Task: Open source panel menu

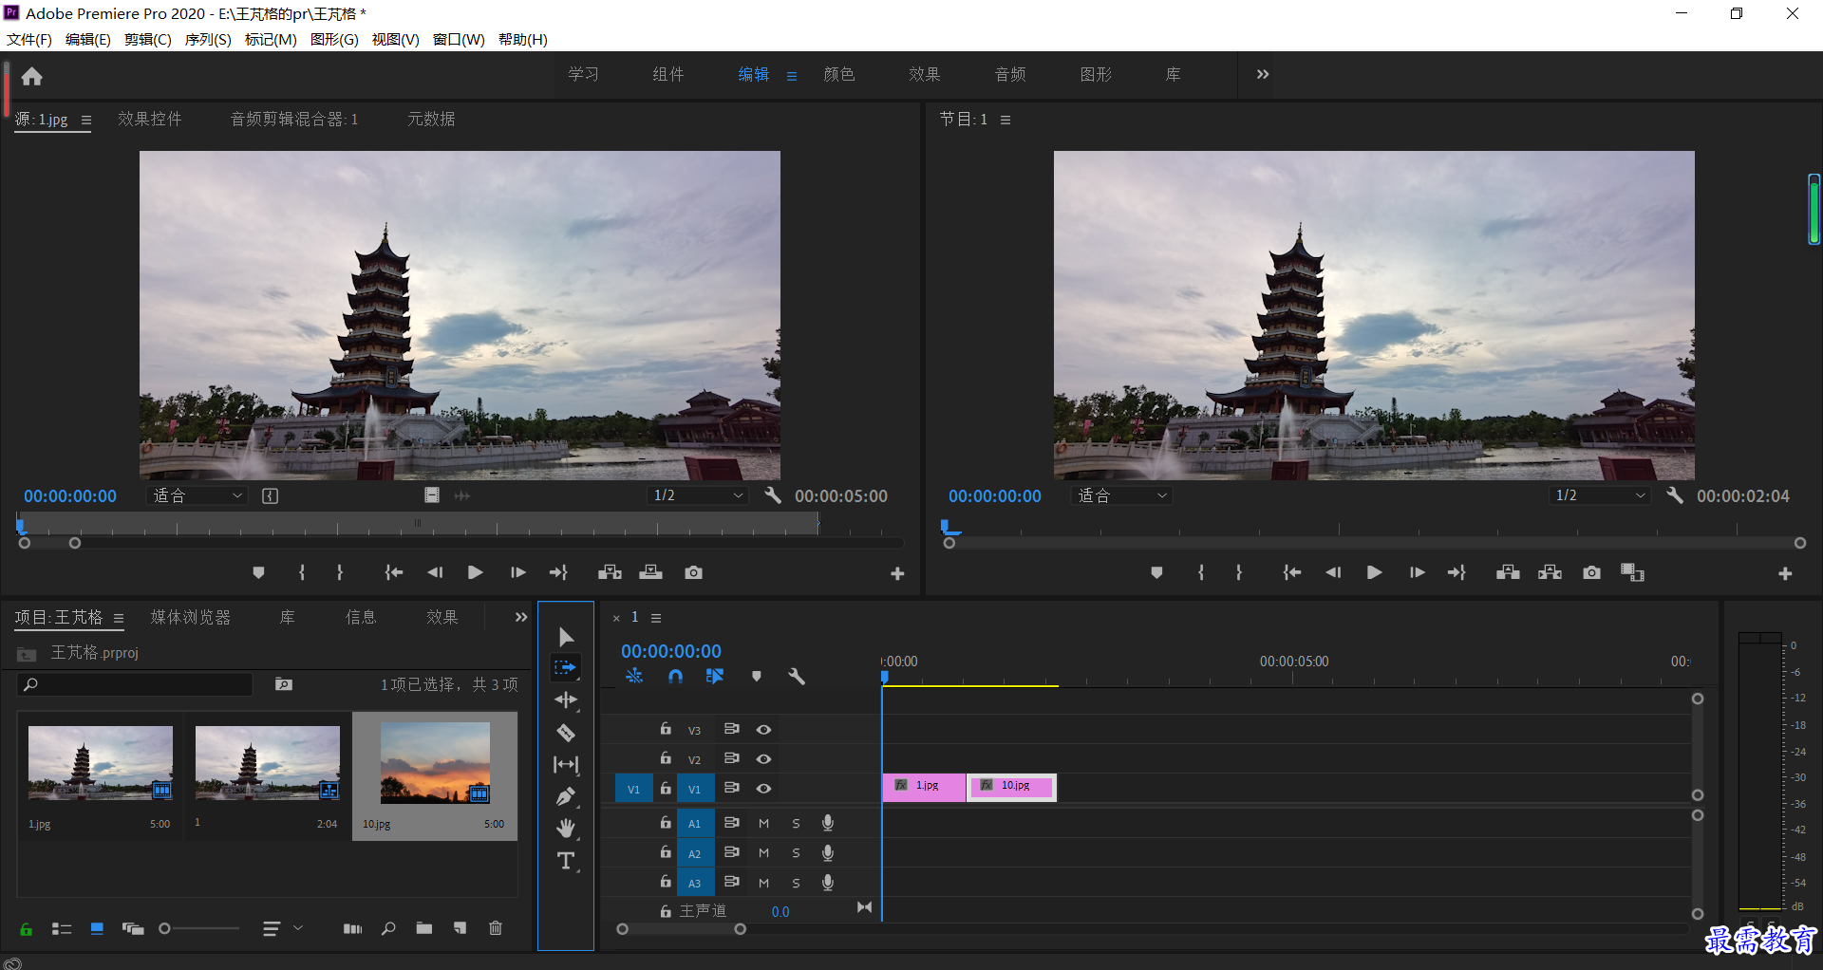Action: click(86, 121)
